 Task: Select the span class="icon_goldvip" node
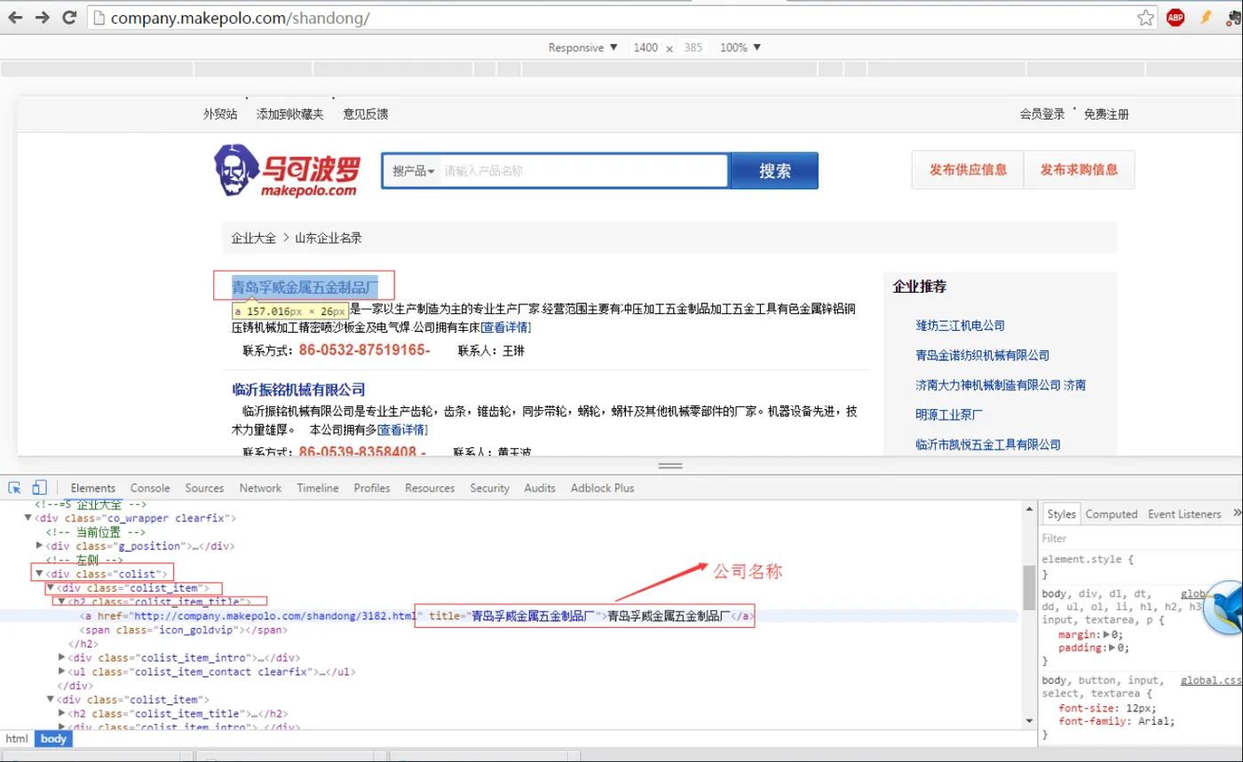click(184, 630)
